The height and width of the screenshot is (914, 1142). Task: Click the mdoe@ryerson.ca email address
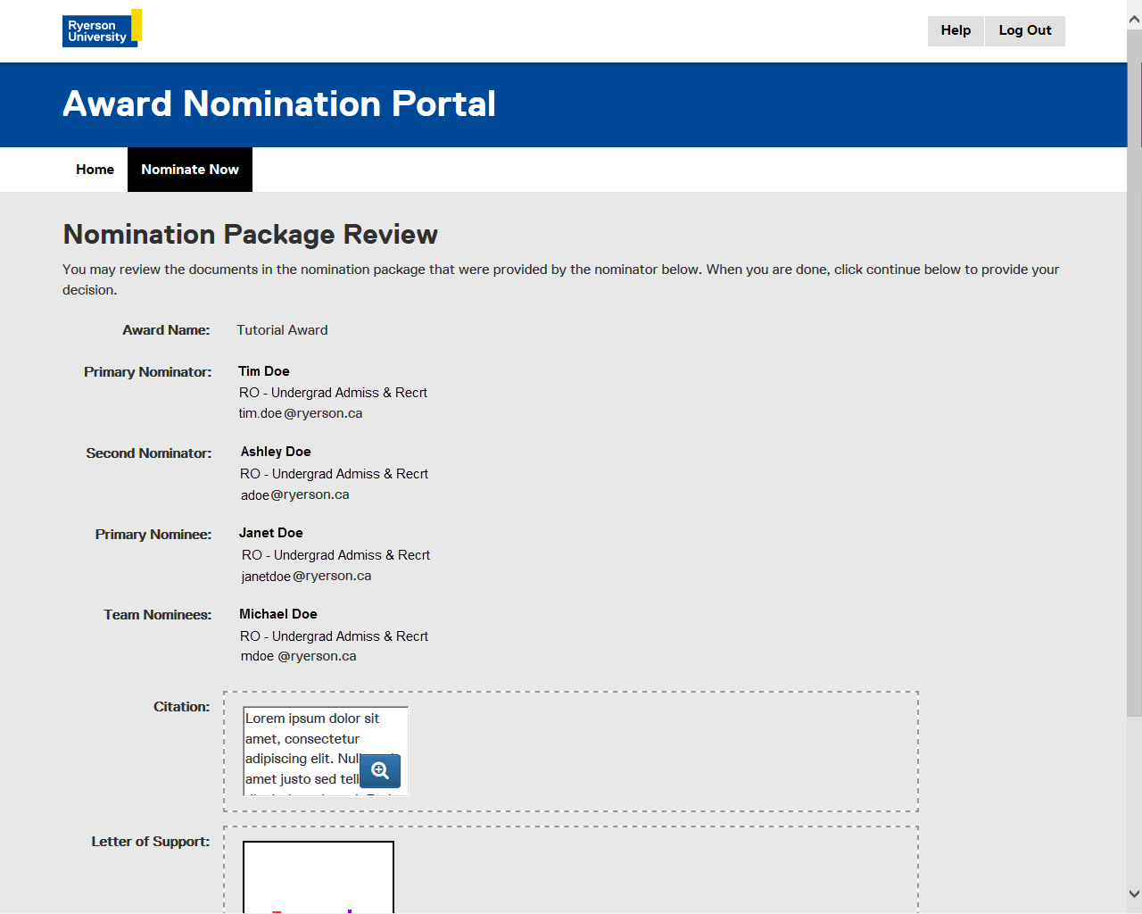[x=298, y=656]
